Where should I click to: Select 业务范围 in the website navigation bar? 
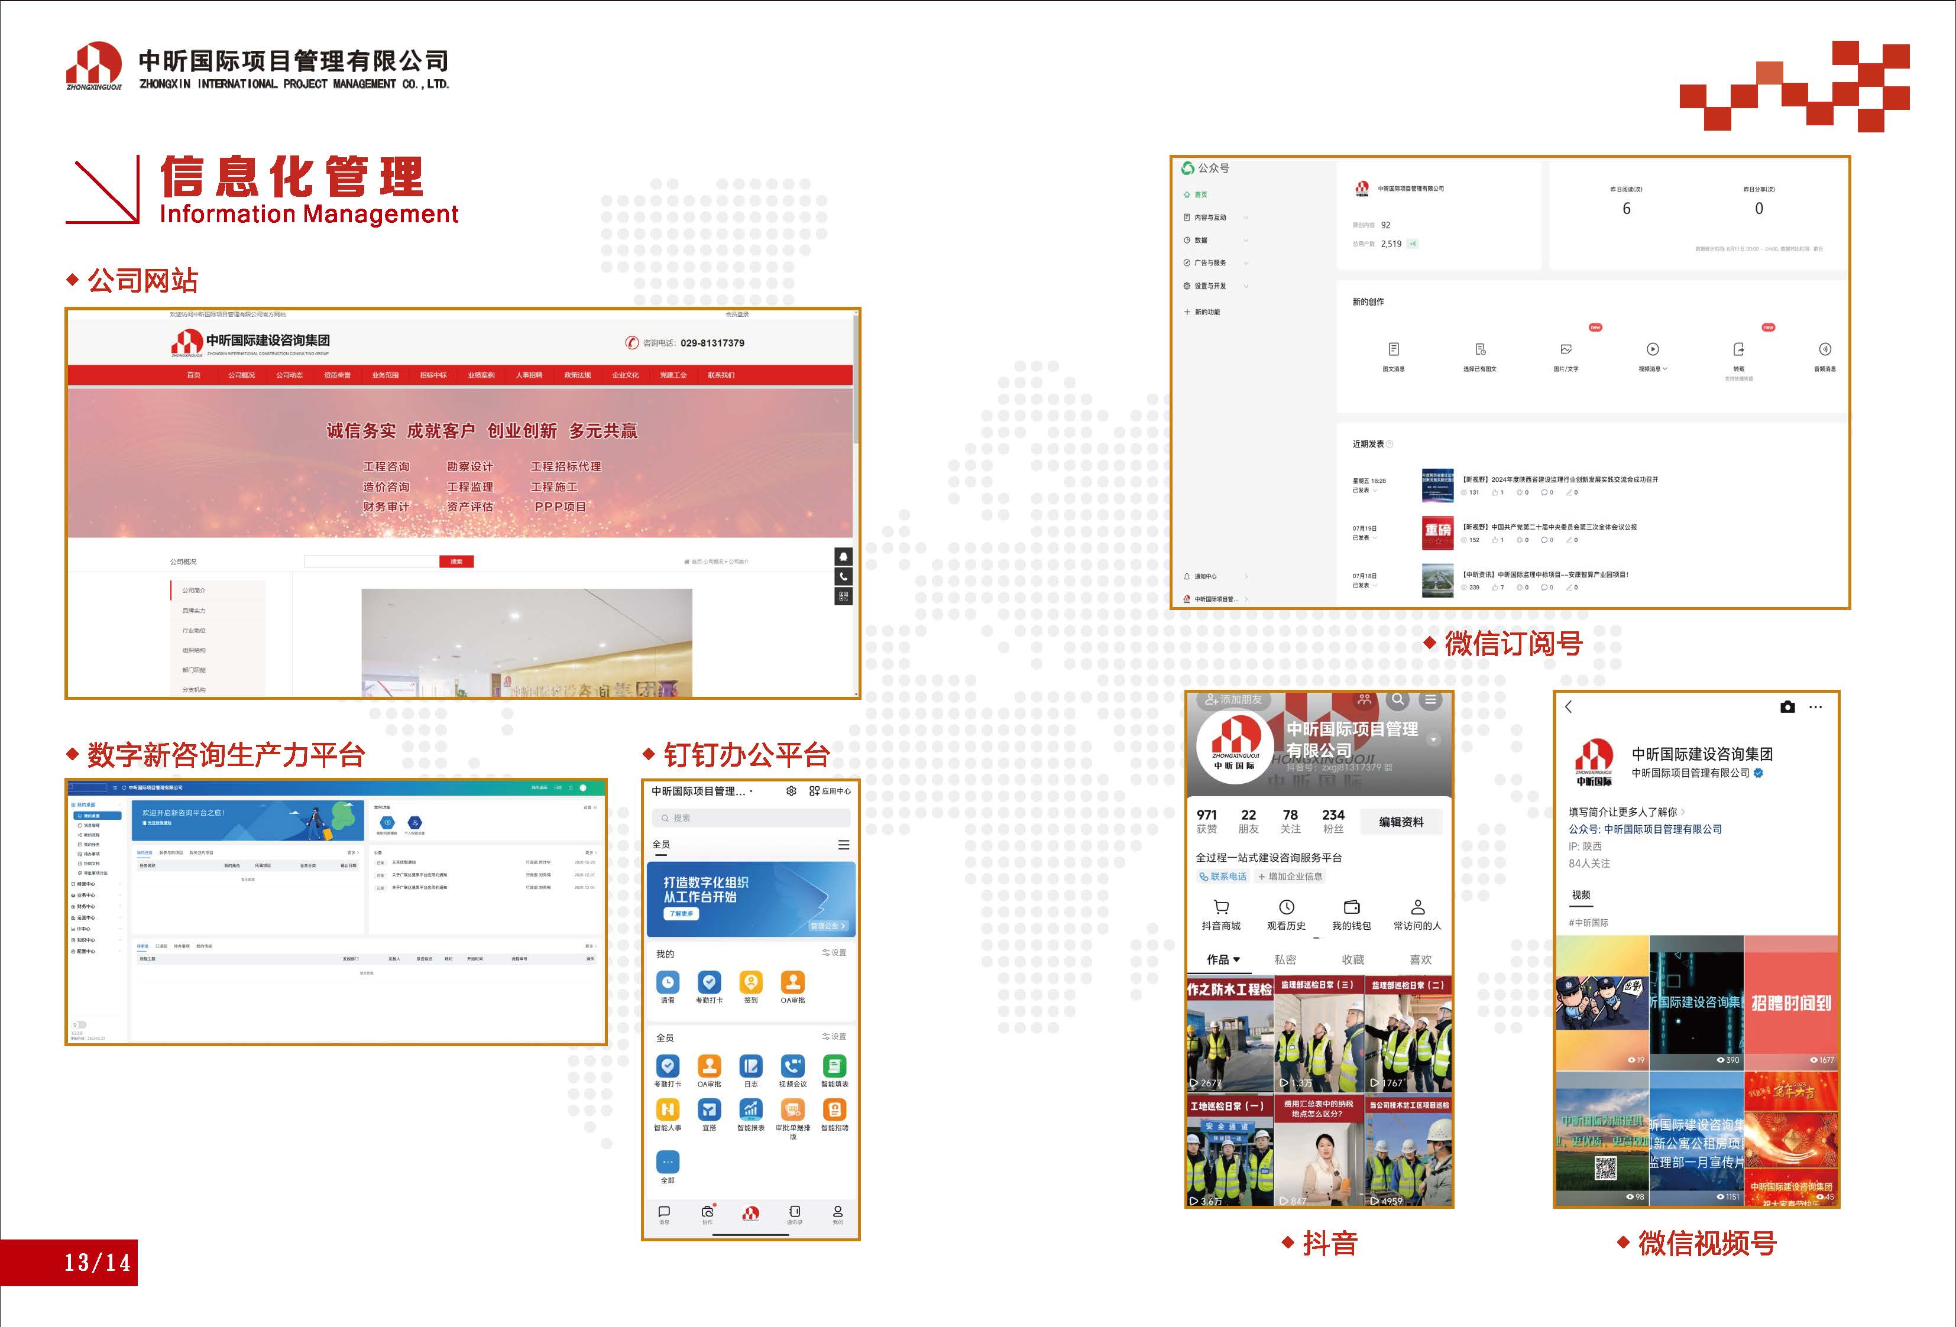(384, 375)
